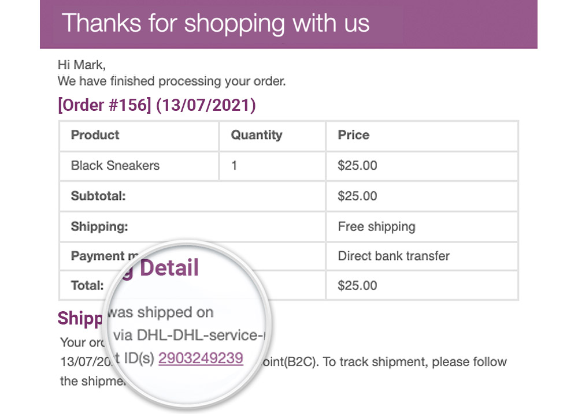Click the Subtotal label

pos(98,196)
